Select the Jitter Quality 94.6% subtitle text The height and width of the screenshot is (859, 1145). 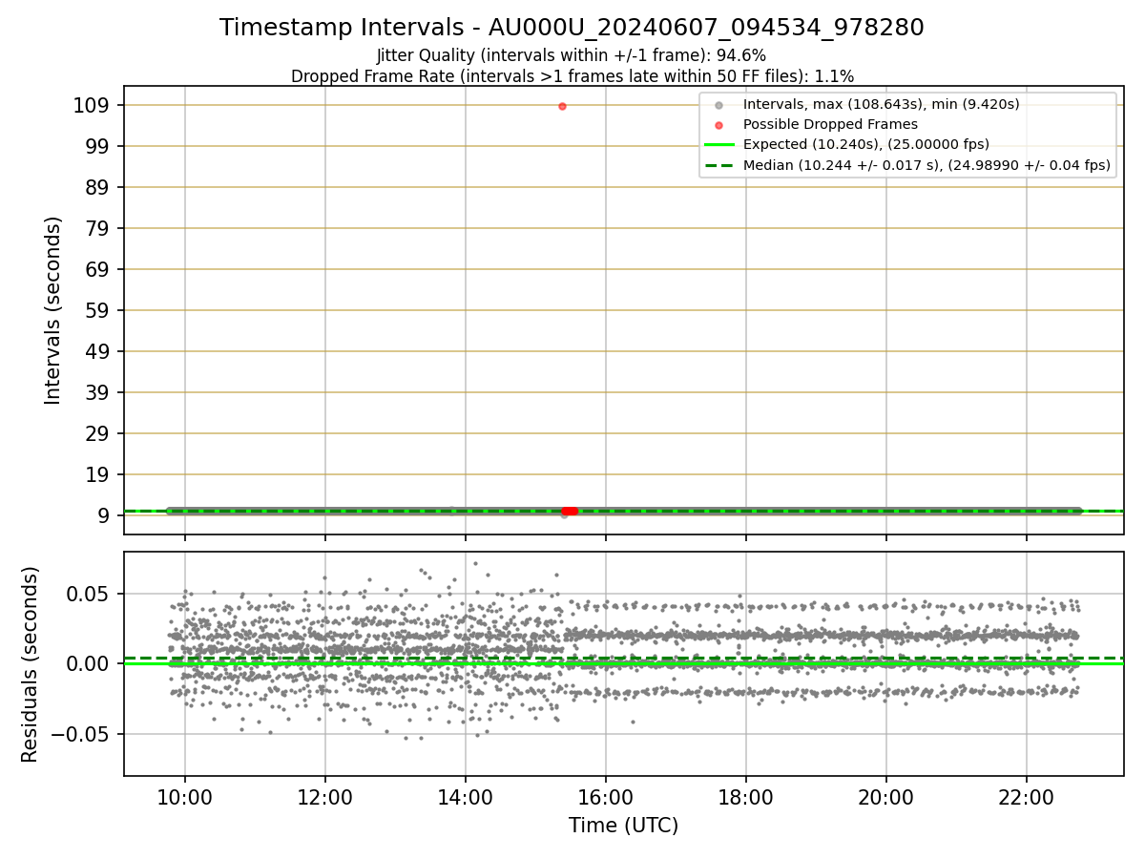coord(572,55)
